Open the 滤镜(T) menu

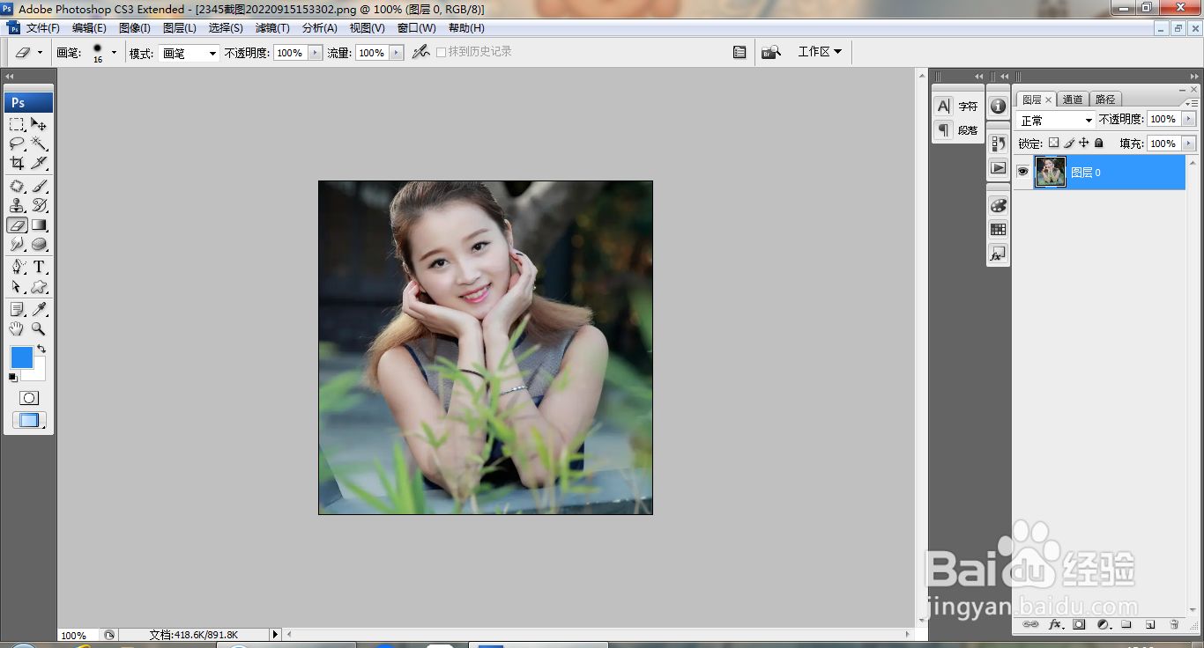[x=272, y=28]
